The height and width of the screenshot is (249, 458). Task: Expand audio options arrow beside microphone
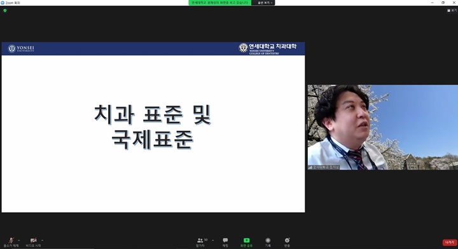19,241
